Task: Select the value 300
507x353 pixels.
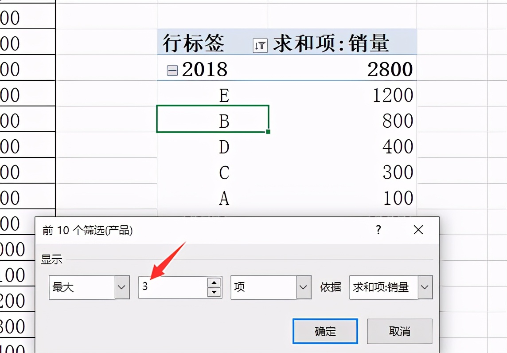Action: pyautogui.click(x=398, y=172)
